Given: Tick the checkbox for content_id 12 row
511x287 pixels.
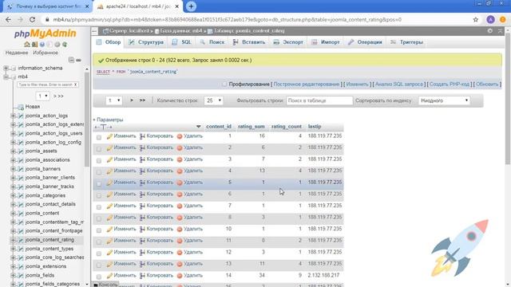Looking at the screenshot, I should (x=99, y=254).
